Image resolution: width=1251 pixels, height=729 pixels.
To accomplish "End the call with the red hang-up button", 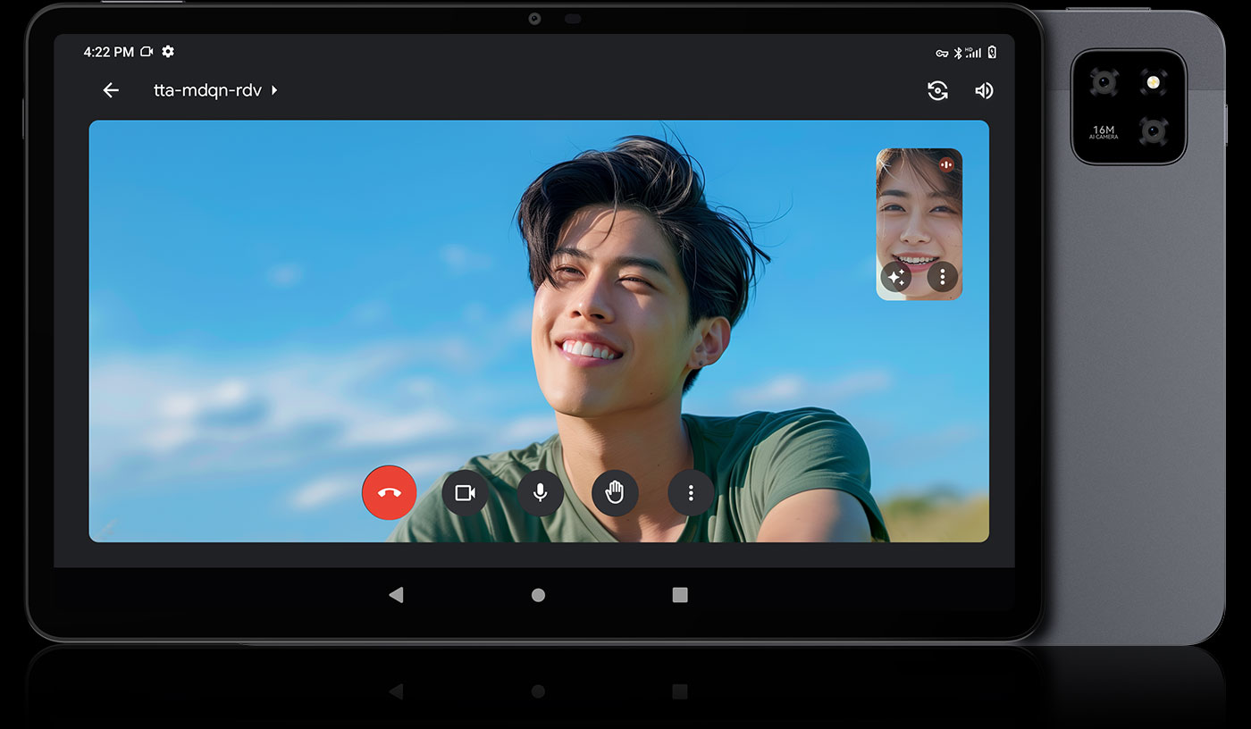I will click(x=389, y=492).
